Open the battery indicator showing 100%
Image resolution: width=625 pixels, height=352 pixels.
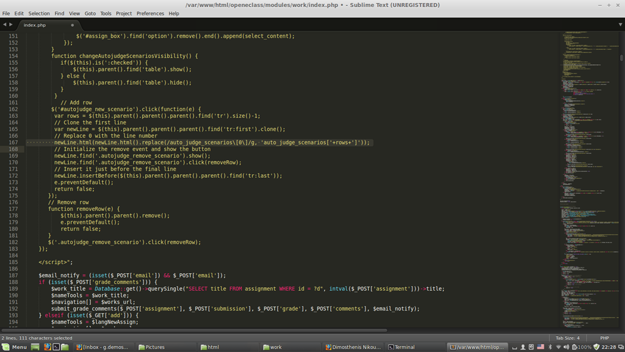(582, 347)
